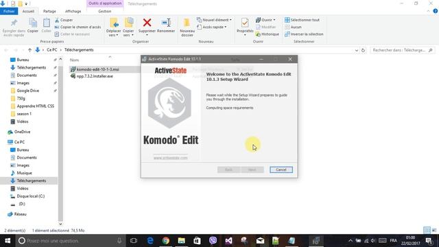The image size is (439, 247).
Task: Open Visual Studio from the taskbar
Action: [228, 241]
